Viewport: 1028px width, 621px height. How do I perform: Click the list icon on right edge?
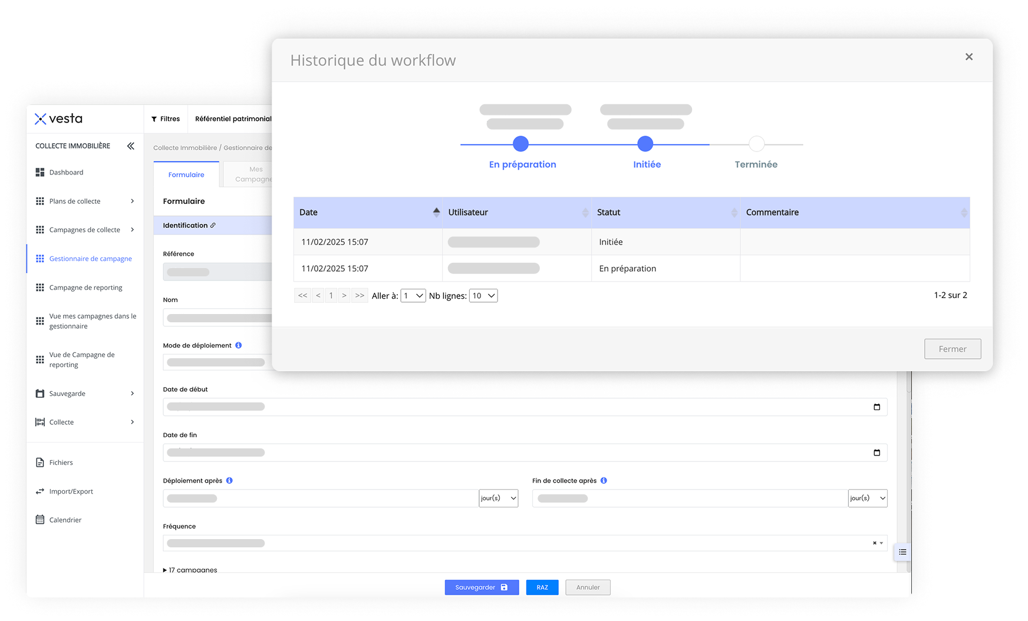(902, 552)
